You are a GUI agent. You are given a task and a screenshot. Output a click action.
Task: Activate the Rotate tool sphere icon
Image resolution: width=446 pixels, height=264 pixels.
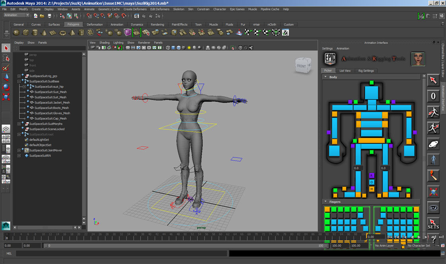click(6, 87)
